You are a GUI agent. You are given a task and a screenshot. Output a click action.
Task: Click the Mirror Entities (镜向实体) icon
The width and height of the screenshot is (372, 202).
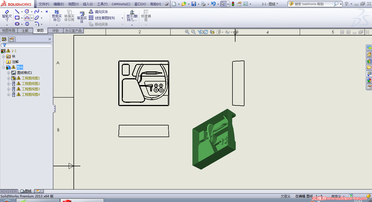(91, 12)
